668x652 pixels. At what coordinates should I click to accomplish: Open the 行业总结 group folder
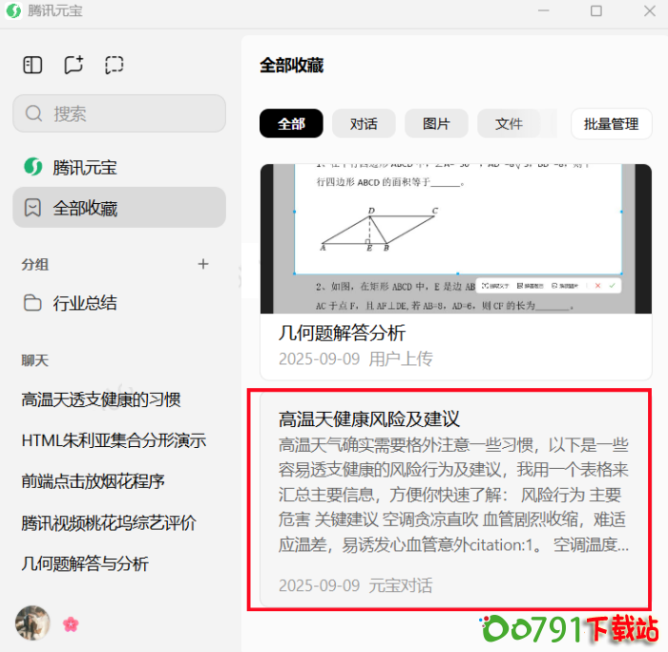[x=119, y=303]
